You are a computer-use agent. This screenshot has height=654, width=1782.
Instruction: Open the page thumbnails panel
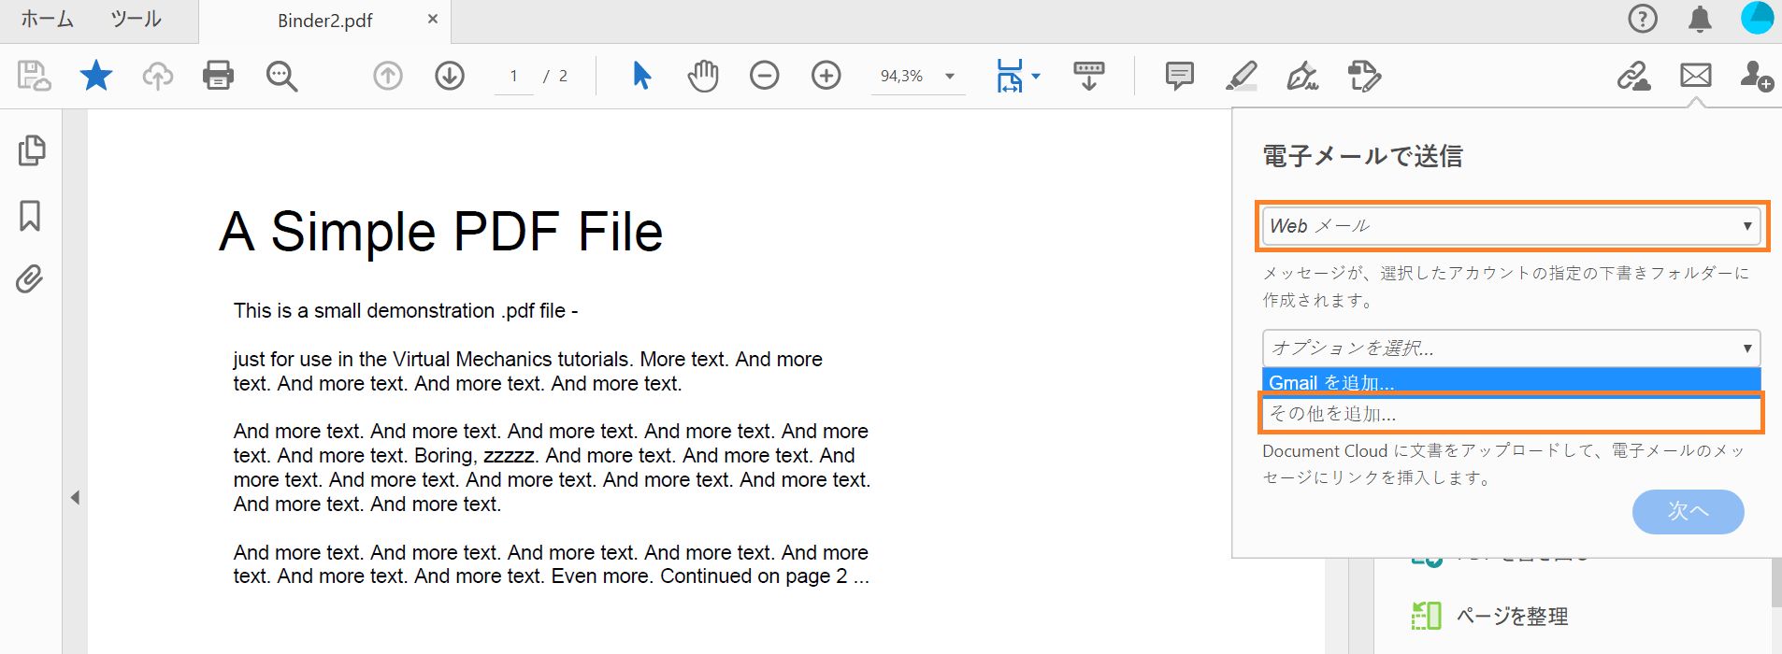[x=31, y=150]
